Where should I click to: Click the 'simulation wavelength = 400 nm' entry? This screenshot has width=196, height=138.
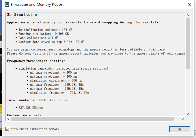56,81
